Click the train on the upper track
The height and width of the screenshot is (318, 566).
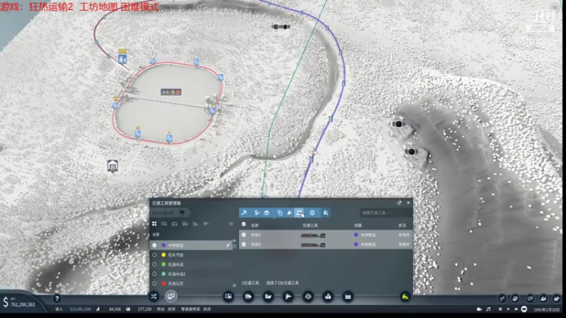281,27
